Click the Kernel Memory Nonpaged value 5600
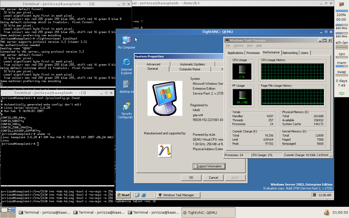The height and width of the screenshot is (218, 349). 320,144
